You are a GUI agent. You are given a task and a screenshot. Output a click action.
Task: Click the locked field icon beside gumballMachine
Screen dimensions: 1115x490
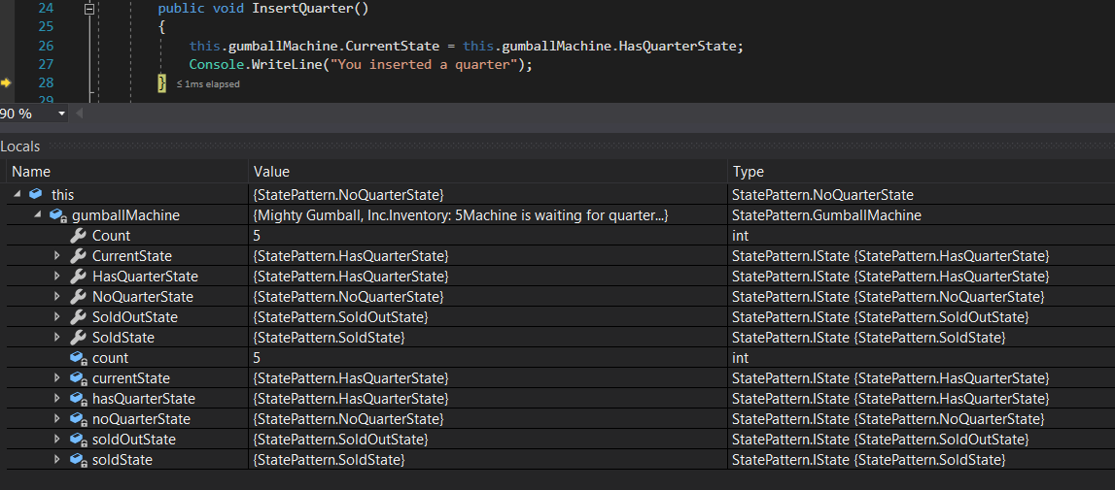tap(58, 215)
